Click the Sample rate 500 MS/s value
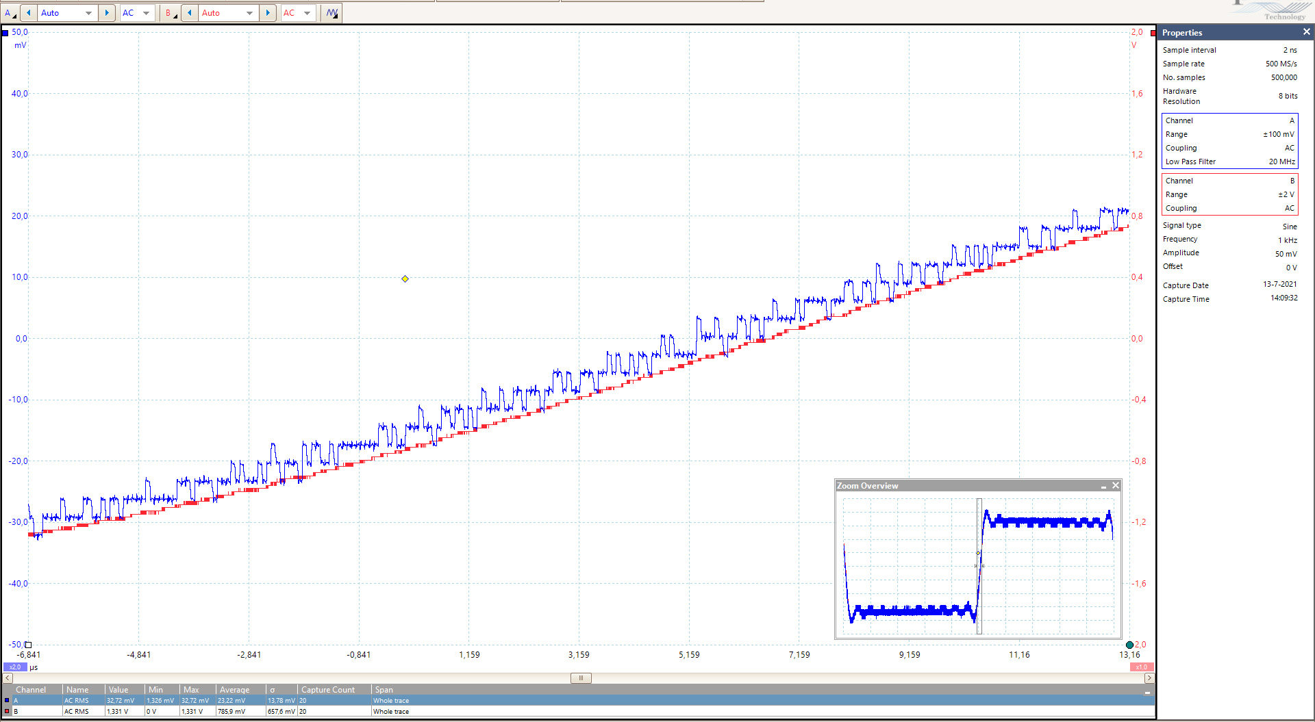The image size is (1315, 722). pyautogui.click(x=1281, y=64)
